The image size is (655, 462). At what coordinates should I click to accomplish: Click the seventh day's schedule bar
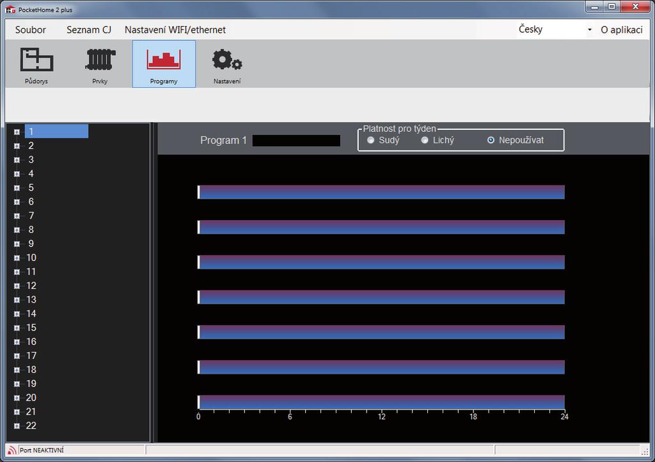tap(381, 402)
